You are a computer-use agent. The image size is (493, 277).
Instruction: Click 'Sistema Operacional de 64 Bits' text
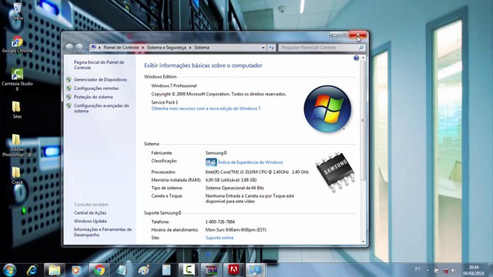(234, 188)
